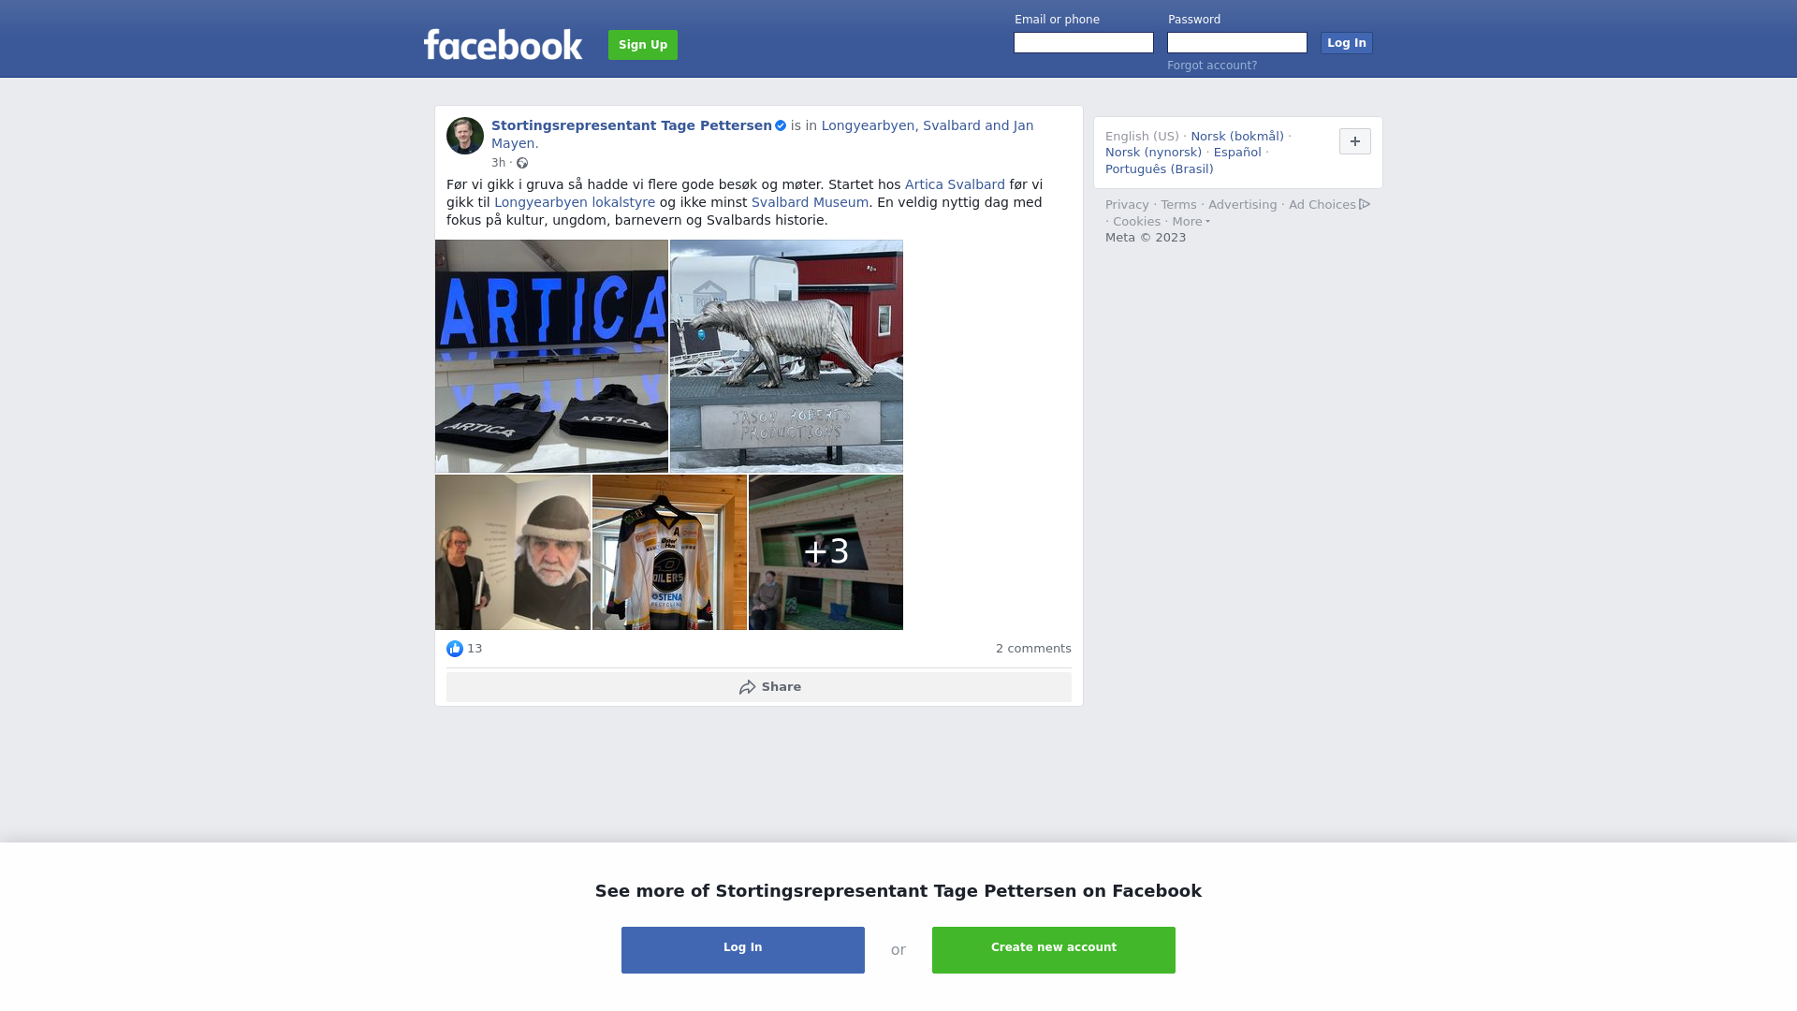Click the blue like reaction icon

(455, 649)
